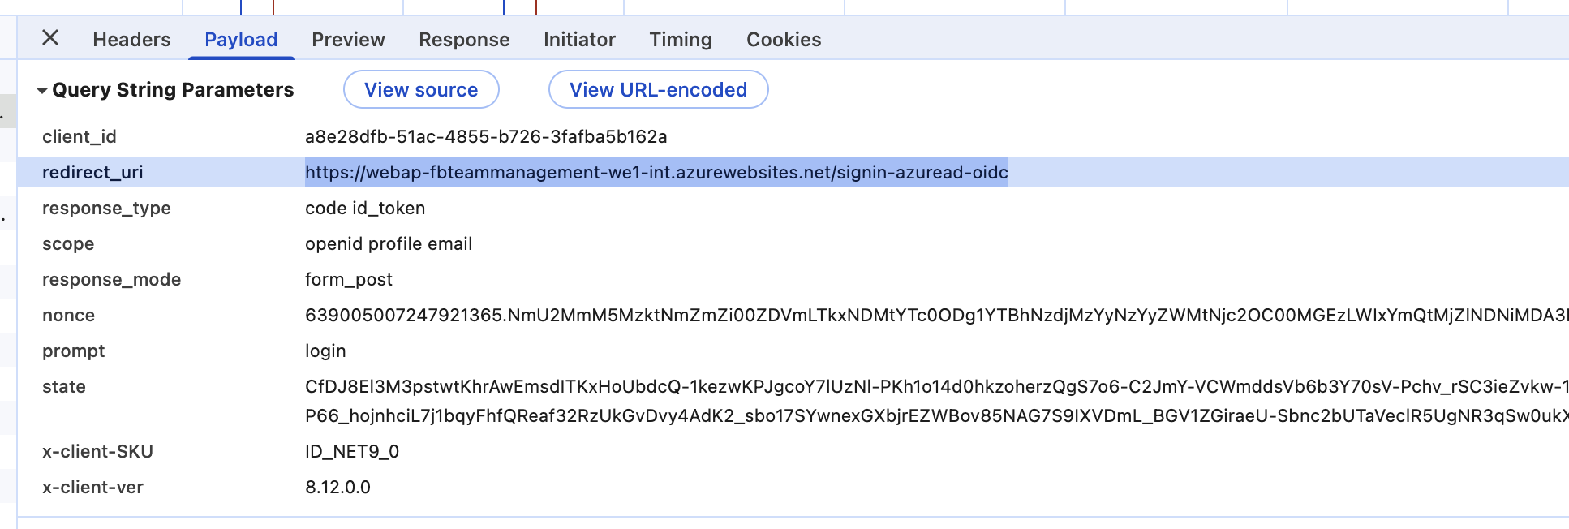1569x529 pixels.
Task: Show the Timing tab
Action: tap(681, 40)
